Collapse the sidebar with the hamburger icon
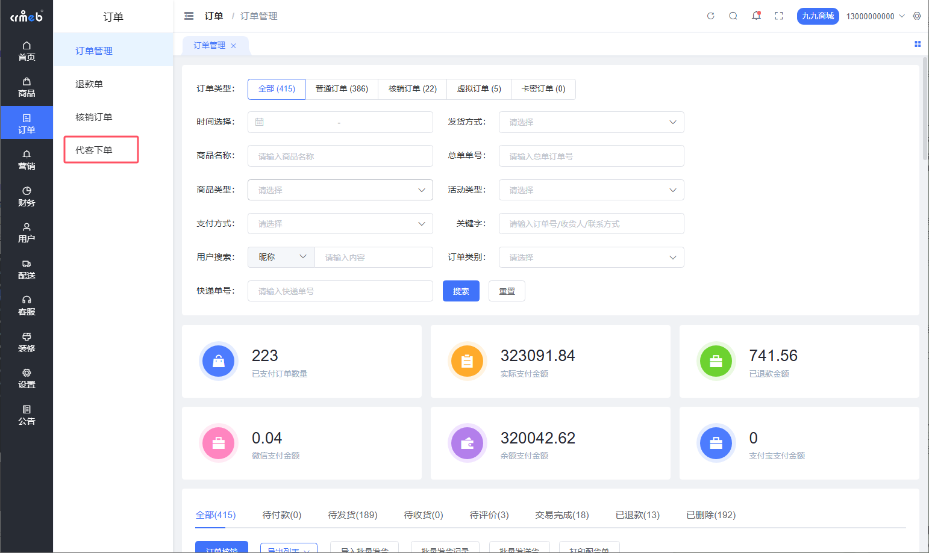The width and height of the screenshot is (929, 553). tap(189, 16)
